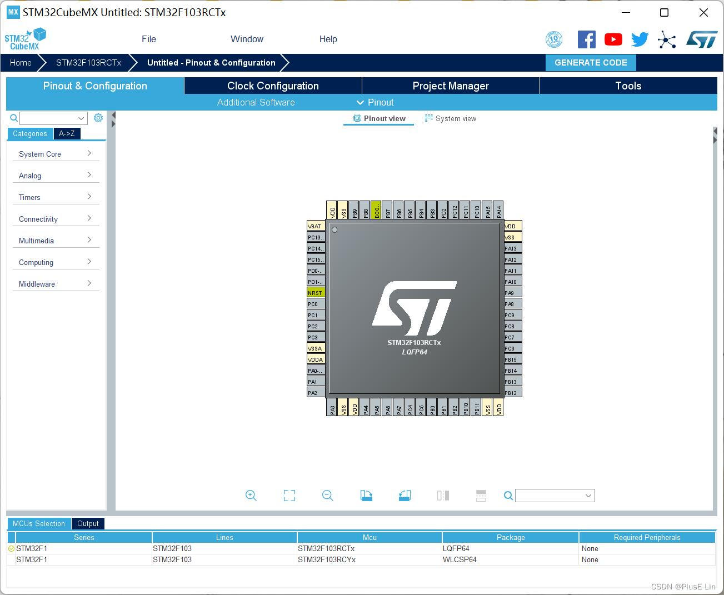Open the Window menu
The height and width of the screenshot is (595, 724).
pyautogui.click(x=247, y=39)
